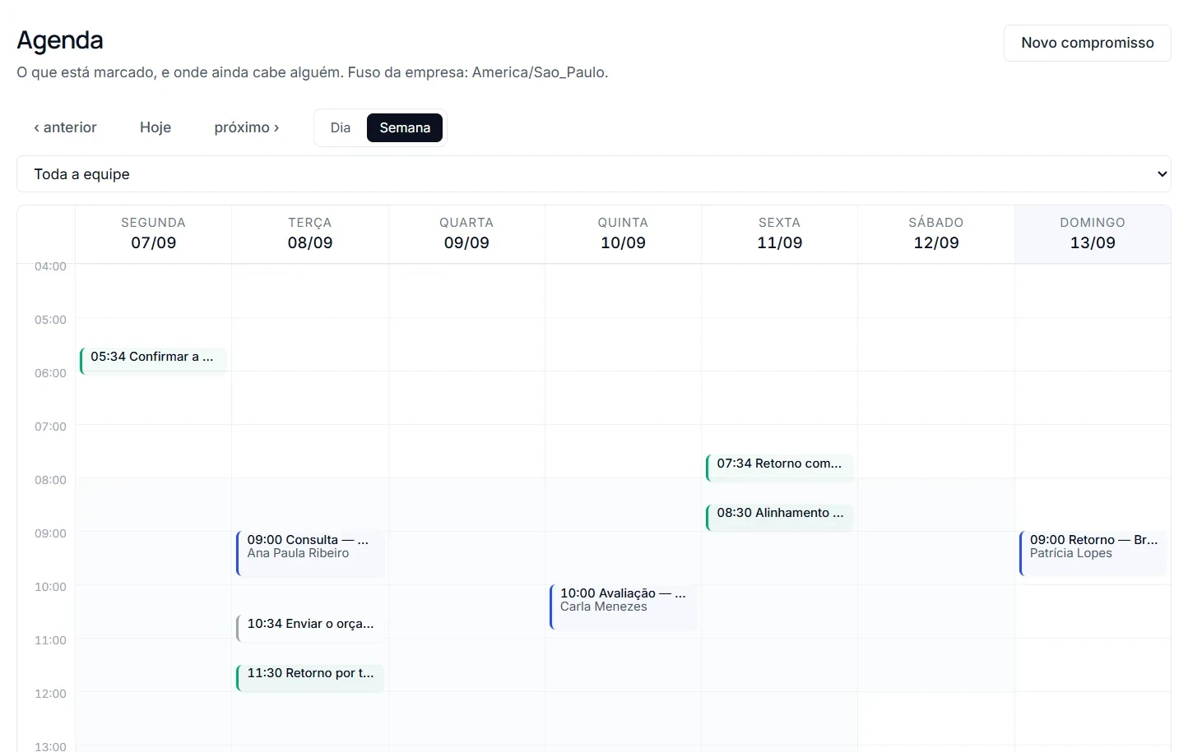The height and width of the screenshot is (752, 1188).
Task: Open the 08:30 Alinhamento event on Friday
Action: pyautogui.click(x=779, y=517)
